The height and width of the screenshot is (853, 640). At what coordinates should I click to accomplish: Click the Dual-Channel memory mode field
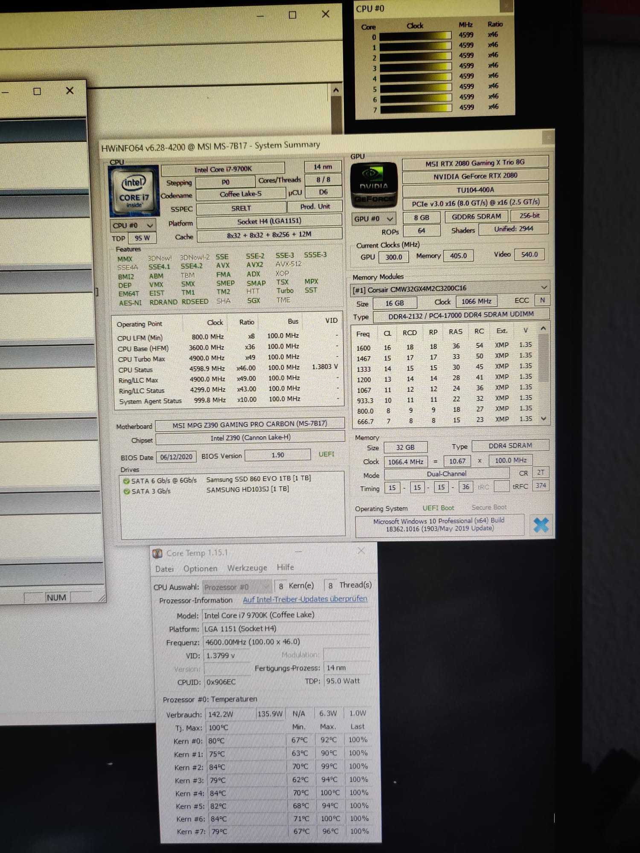(x=447, y=474)
